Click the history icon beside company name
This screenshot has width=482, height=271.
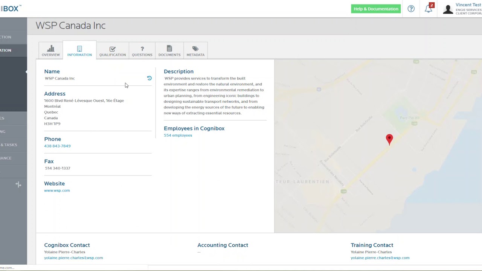pos(149,78)
